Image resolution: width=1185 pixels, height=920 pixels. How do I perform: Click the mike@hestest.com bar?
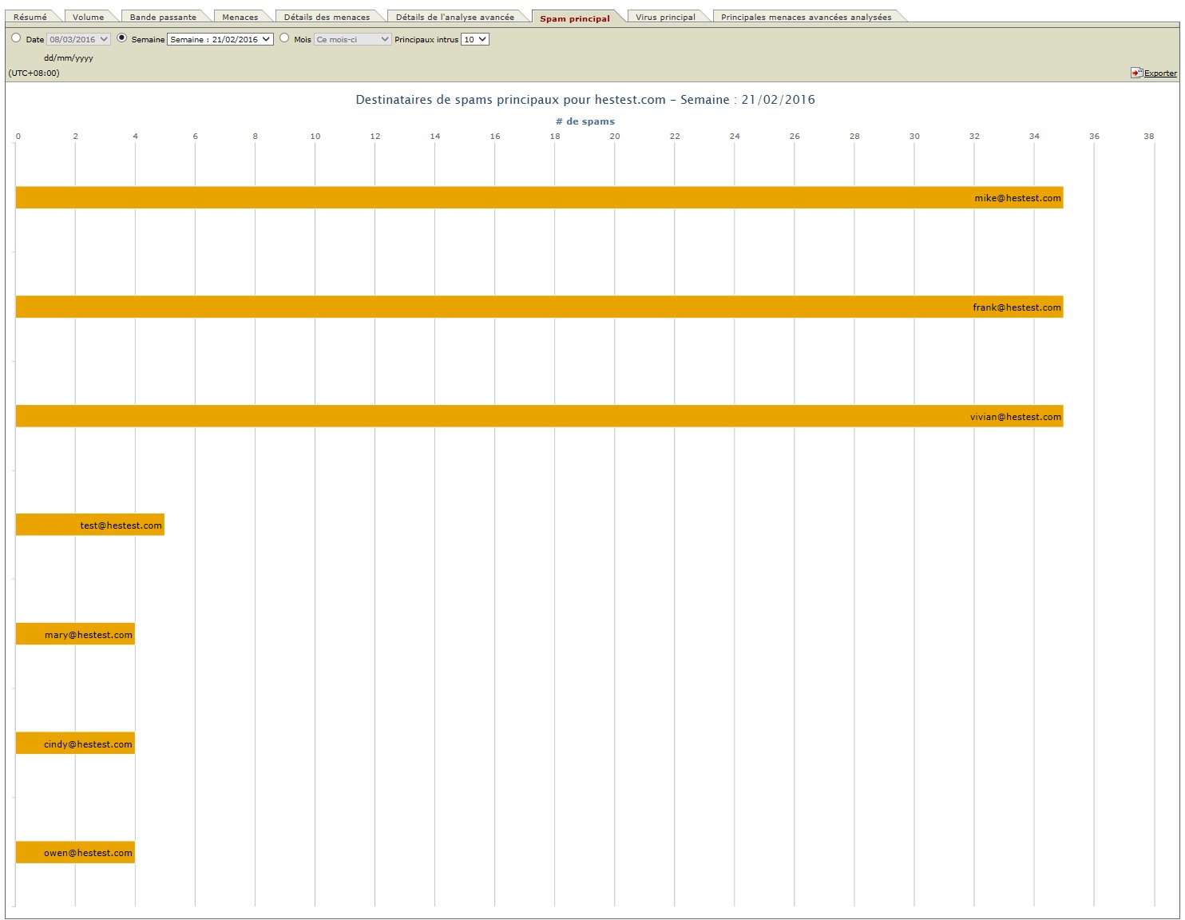click(539, 197)
